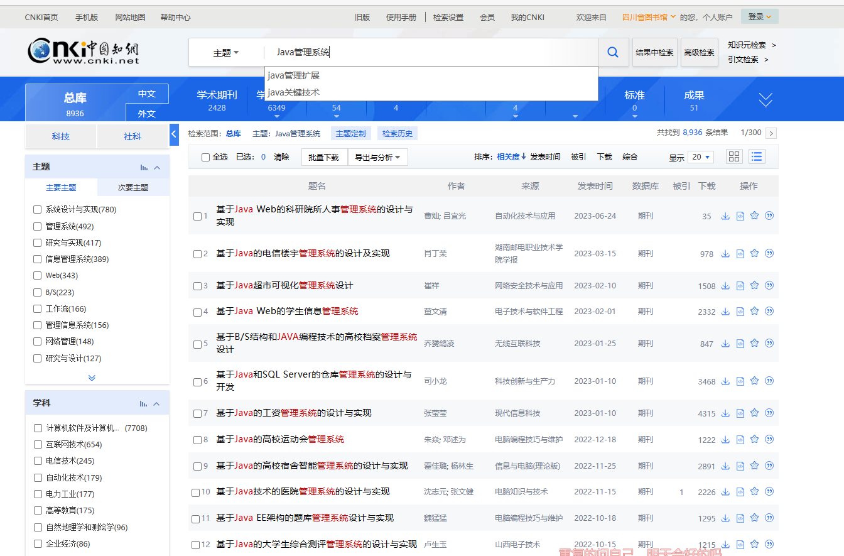Click citation icon in row 12
Screen dimensions: 844x556
tap(769, 544)
